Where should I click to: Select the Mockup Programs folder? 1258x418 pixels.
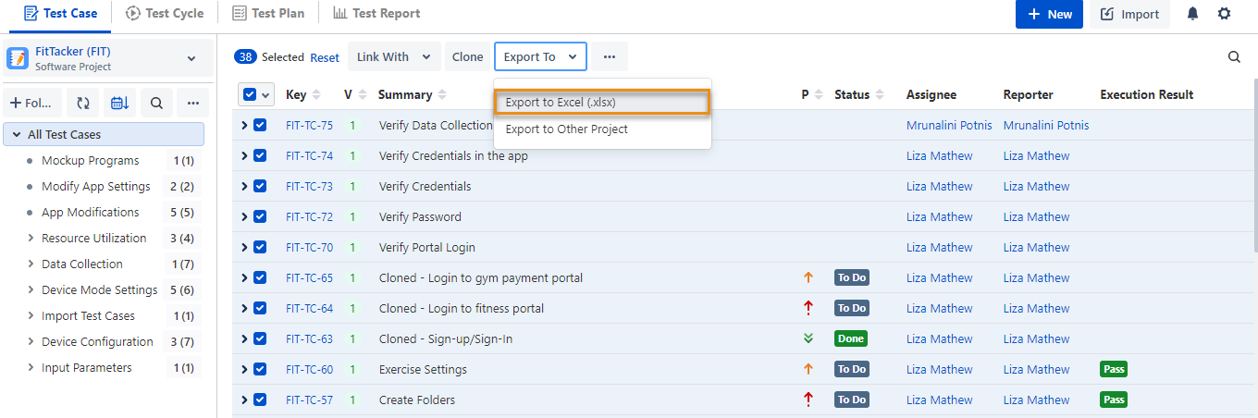(91, 160)
